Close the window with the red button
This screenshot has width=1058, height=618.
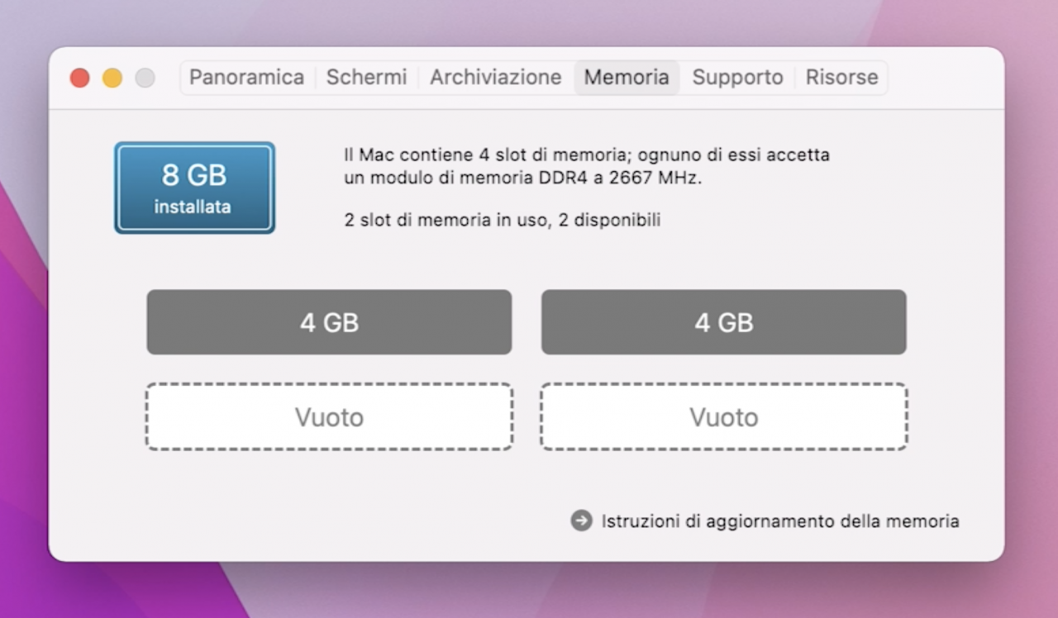coord(79,78)
